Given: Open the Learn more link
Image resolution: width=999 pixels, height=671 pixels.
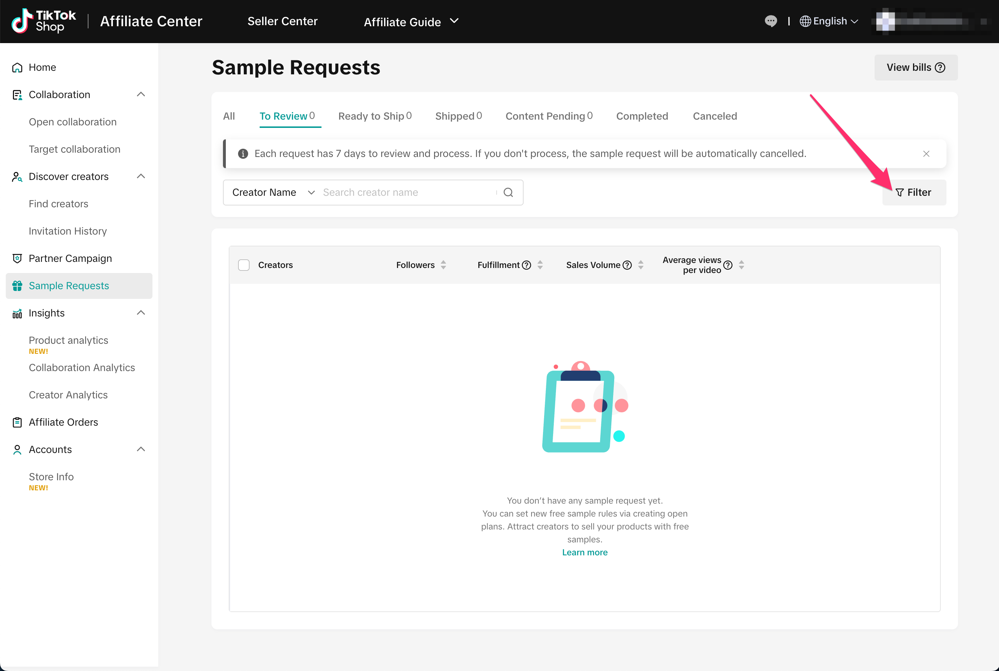Looking at the screenshot, I should [584, 552].
